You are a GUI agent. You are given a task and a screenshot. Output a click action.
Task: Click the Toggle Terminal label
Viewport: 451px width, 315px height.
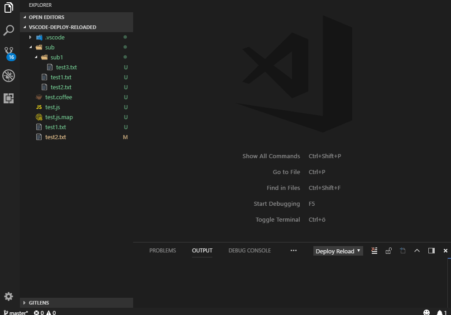coord(278,220)
